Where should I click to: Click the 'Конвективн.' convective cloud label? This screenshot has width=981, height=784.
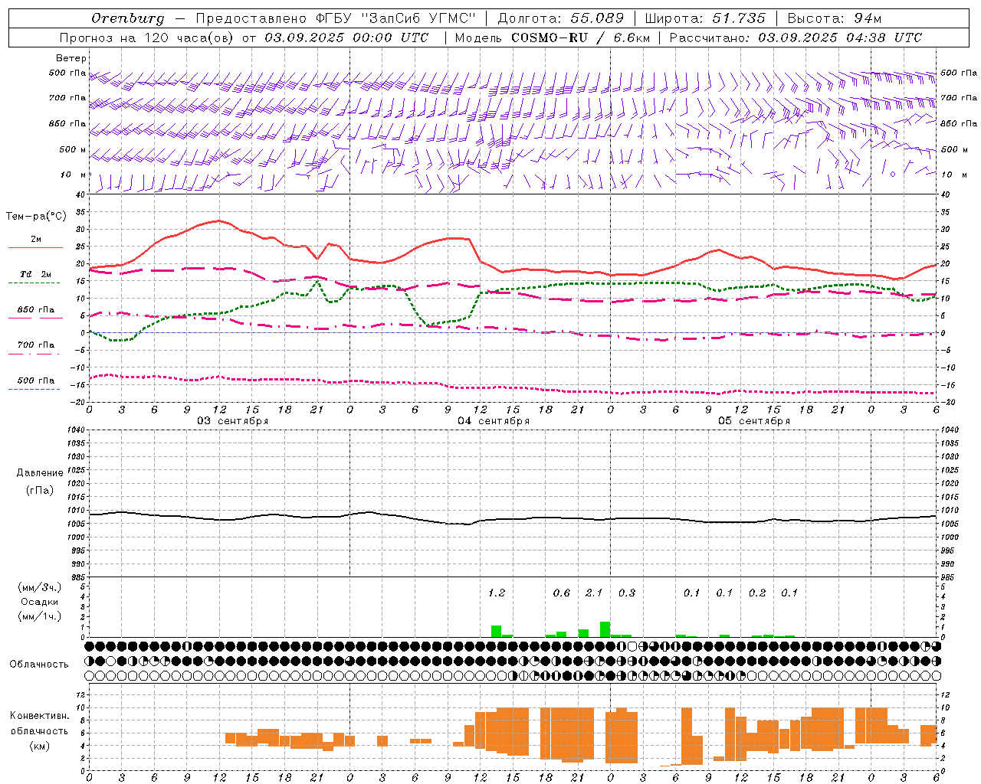point(39,716)
